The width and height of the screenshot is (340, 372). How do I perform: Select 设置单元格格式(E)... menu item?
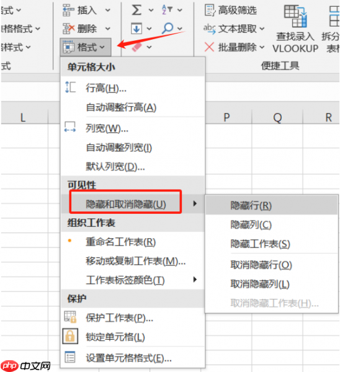[x=133, y=358]
